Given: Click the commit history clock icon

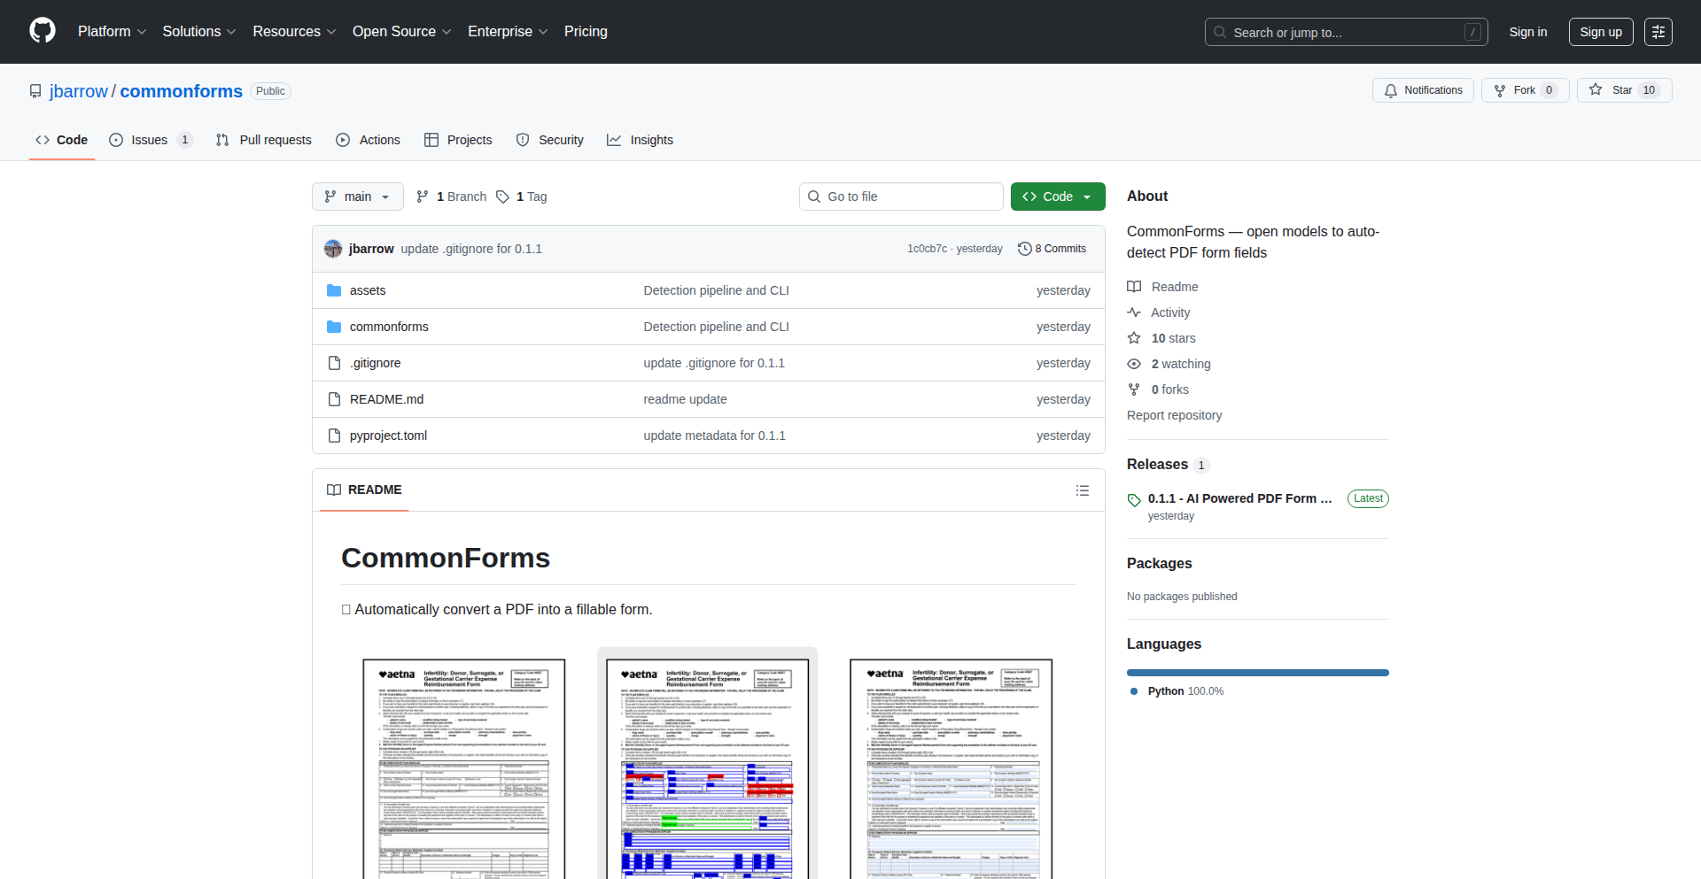Looking at the screenshot, I should (x=1024, y=249).
